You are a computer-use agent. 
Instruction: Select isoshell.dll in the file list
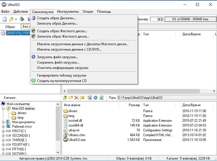tap(75, 121)
